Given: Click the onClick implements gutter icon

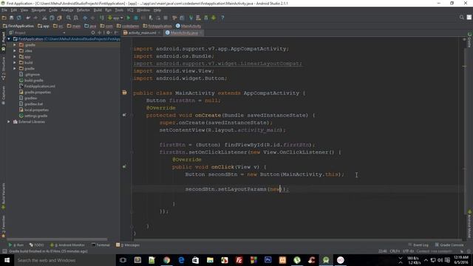Looking at the screenshot, I should click(x=124, y=166).
